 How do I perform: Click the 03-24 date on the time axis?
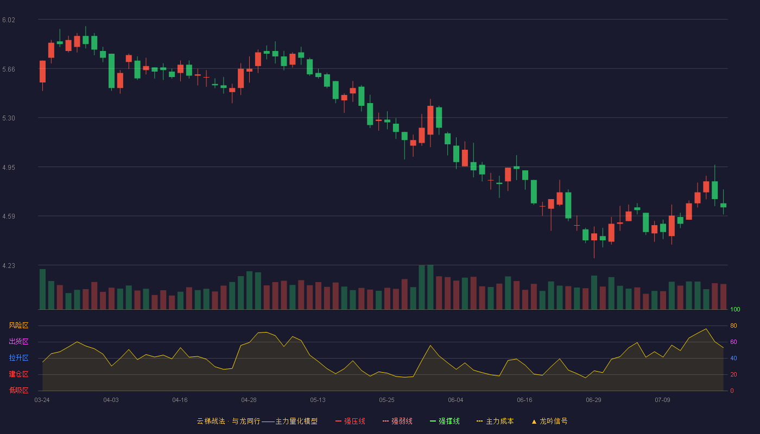(x=42, y=400)
